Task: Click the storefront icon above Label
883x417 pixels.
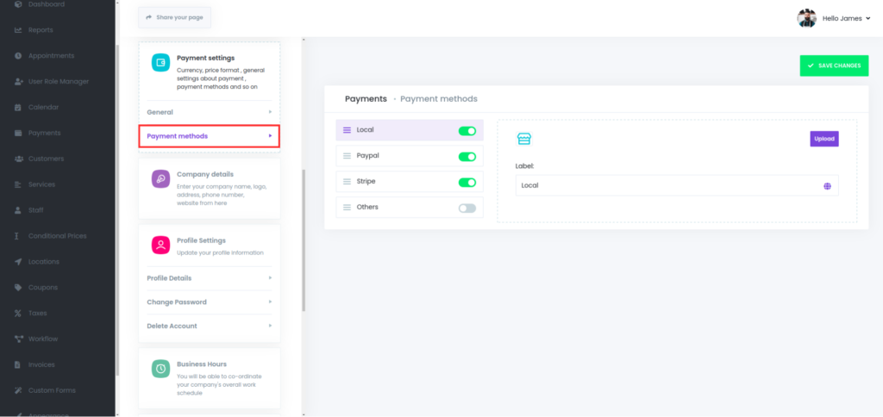Action: (x=523, y=139)
